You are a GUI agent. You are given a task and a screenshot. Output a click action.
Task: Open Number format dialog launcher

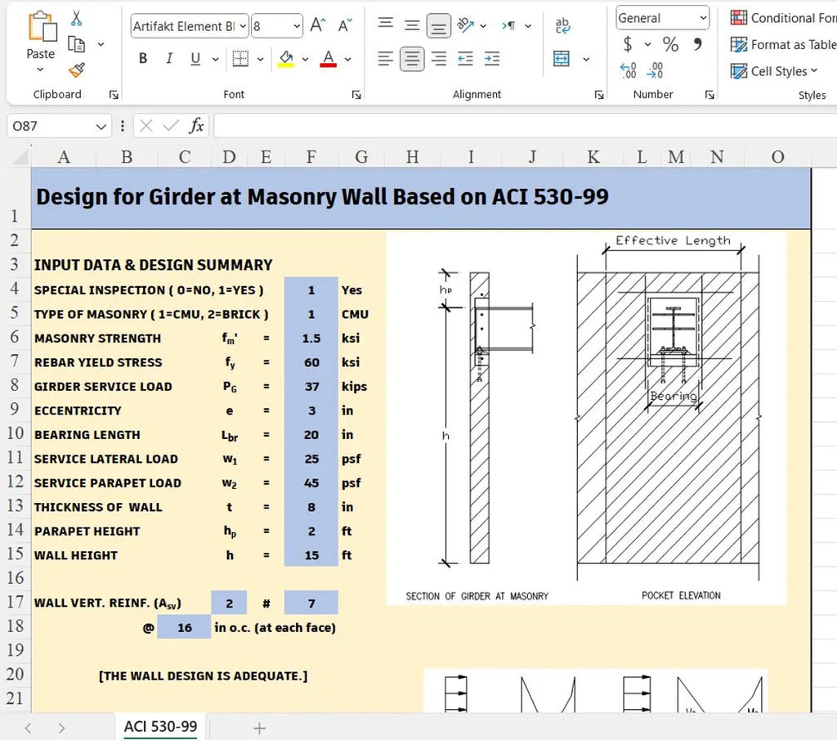coord(709,95)
